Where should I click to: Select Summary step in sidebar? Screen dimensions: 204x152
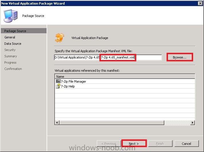coord(11,56)
